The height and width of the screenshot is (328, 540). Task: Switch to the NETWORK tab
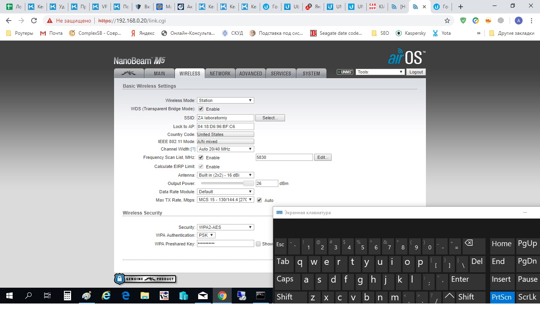coord(220,74)
